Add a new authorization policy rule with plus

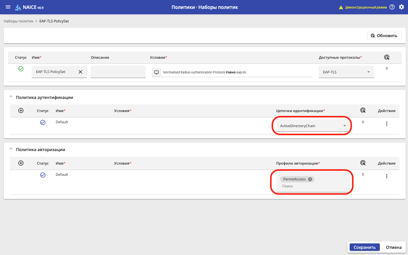click(x=21, y=163)
